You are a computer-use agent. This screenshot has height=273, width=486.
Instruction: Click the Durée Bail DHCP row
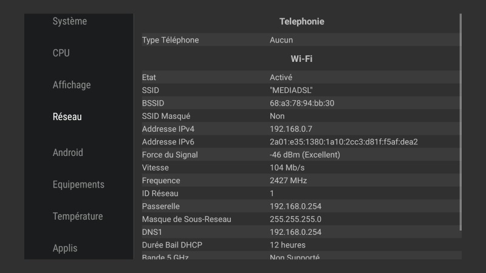point(301,245)
